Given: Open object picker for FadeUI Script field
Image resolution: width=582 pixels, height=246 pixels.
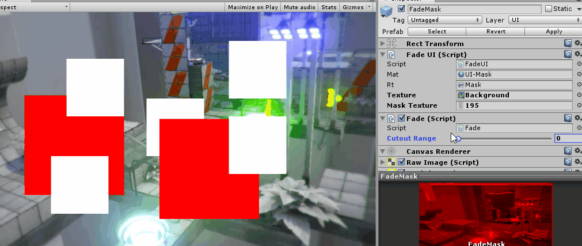Looking at the screenshot, I should coord(579,64).
